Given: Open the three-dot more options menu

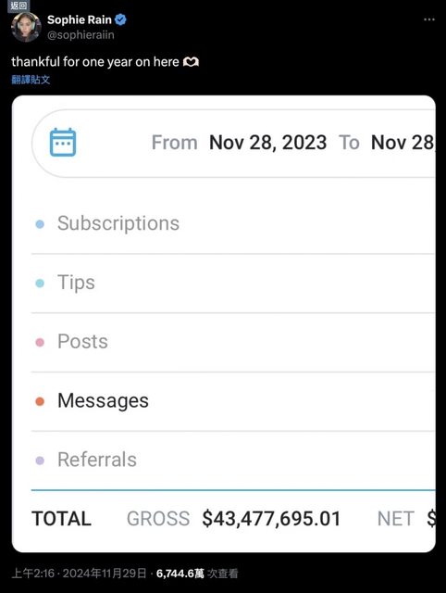Looking at the screenshot, I should click(429, 19).
